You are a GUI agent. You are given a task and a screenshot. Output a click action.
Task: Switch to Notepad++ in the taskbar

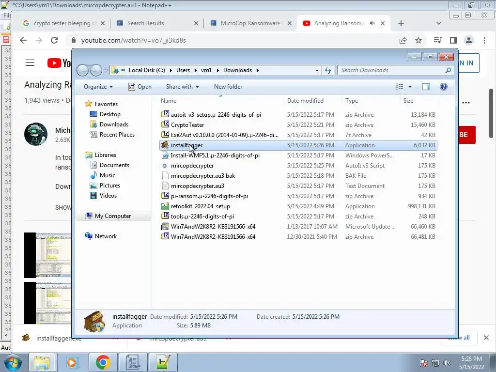[x=163, y=362]
